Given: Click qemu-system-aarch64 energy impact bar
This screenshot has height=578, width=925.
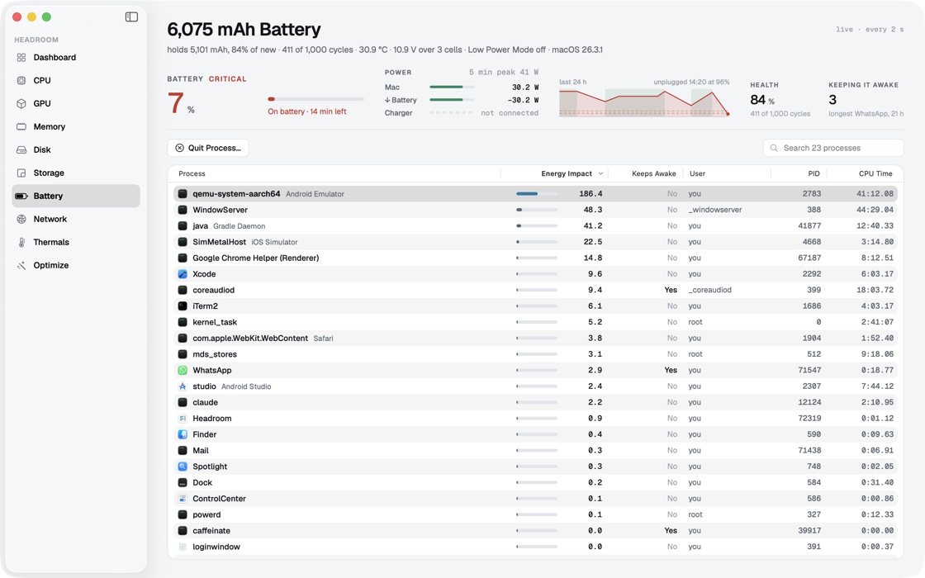Looking at the screenshot, I should point(536,193).
